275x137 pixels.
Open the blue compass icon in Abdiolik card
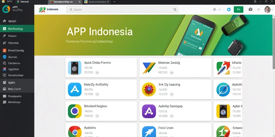pyautogui.click(x=223, y=89)
